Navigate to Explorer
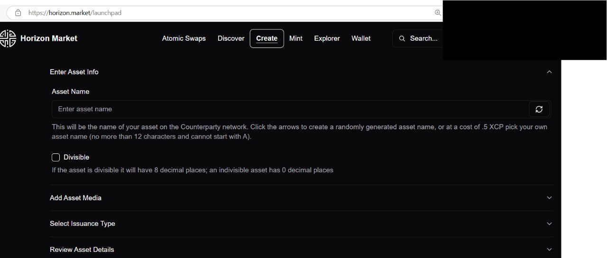This screenshot has height=258, width=607. click(x=327, y=38)
